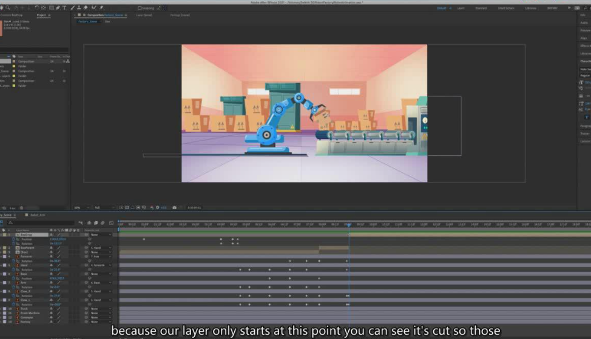The width and height of the screenshot is (591, 339).
Task: Select the Eraser tool
Action: [x=86, y=8]
